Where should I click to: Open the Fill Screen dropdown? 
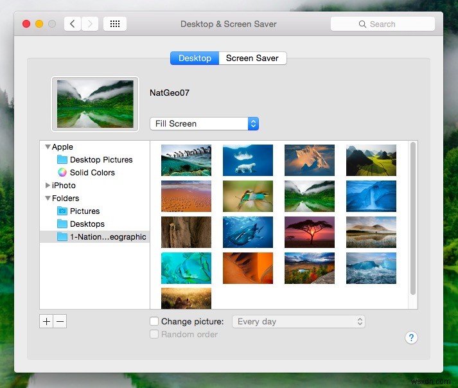point(204,123)
